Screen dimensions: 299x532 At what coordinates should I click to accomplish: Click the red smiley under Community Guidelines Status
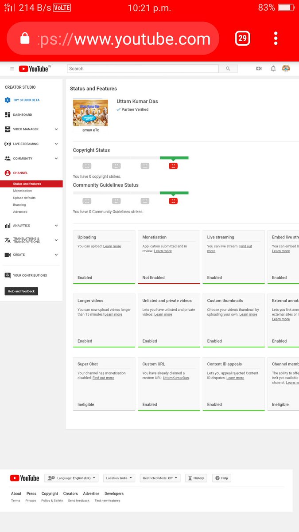pyautogui.click(x=173, y=201)
